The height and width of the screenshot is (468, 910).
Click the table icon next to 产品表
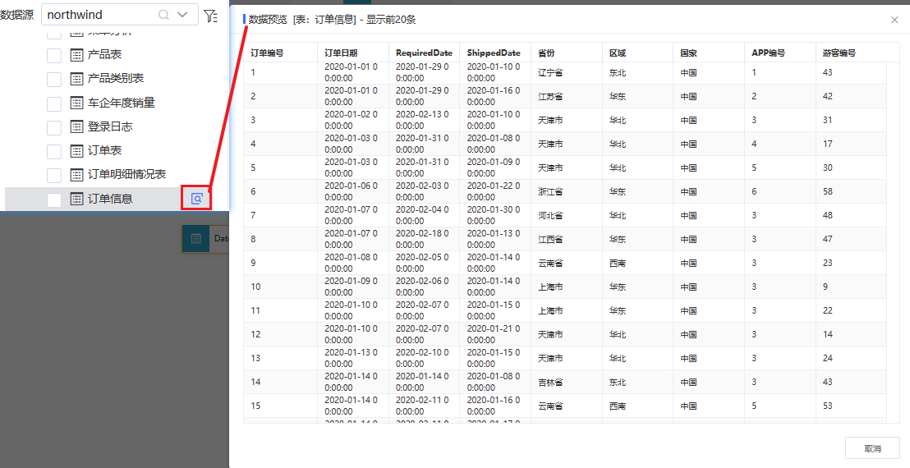pyautogui.click(x=76, y=54)
